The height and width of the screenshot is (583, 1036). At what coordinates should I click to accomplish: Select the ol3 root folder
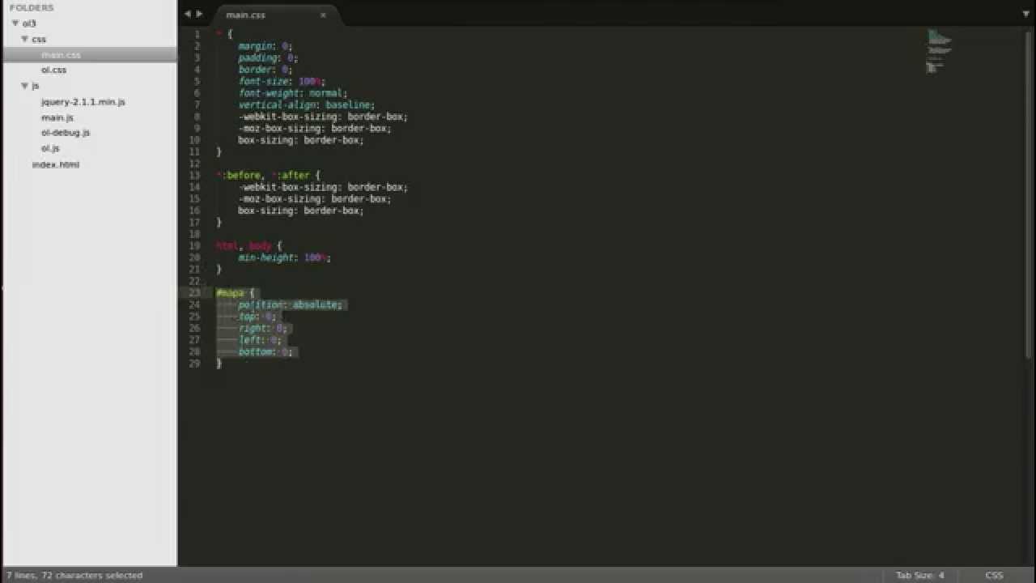tap(29, 23)
